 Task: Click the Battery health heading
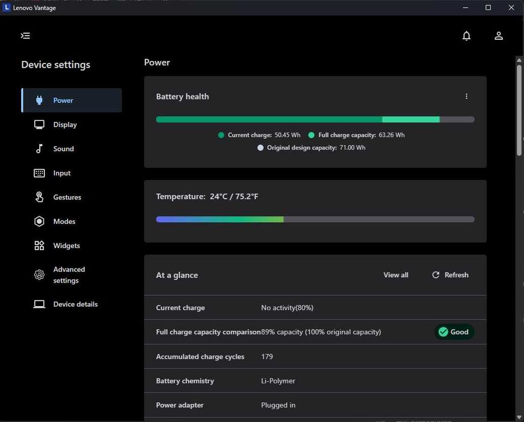pos(183,97)
